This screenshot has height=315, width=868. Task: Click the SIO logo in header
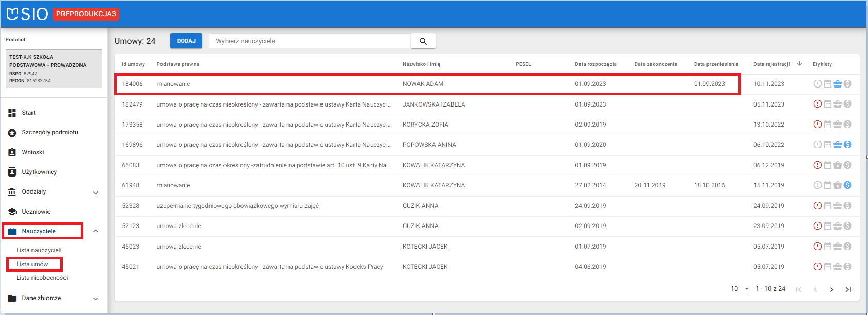[27, 14]
